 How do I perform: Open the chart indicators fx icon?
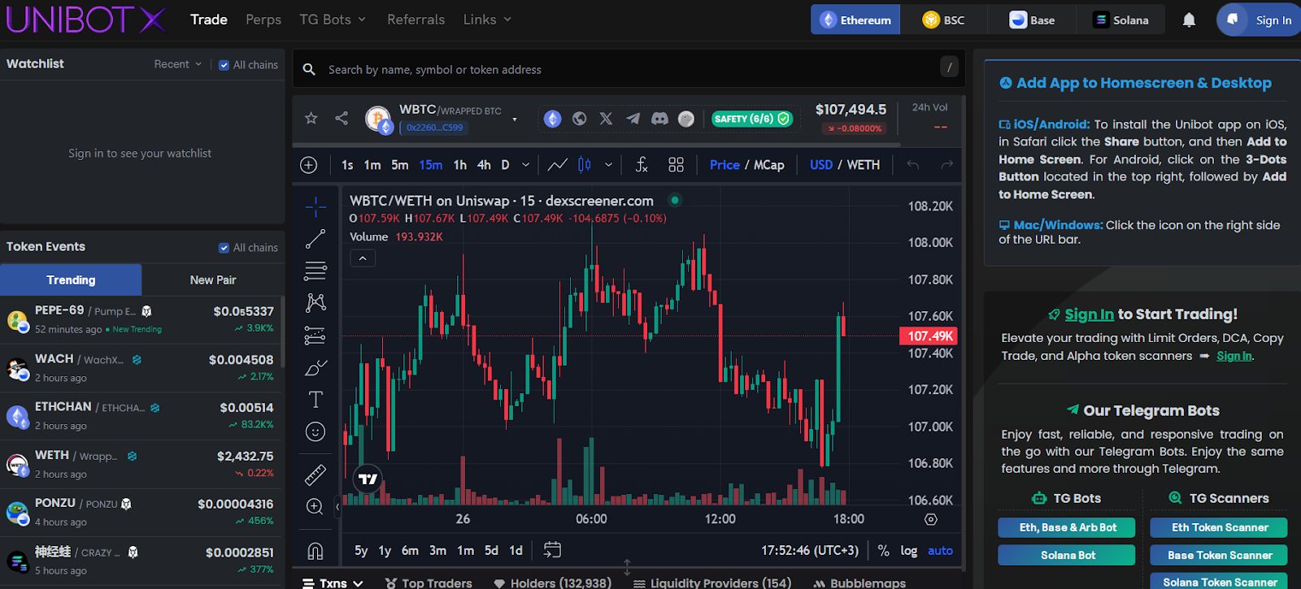[642, 165]
